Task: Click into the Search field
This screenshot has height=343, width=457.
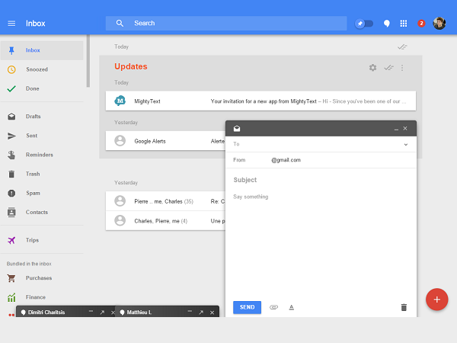Action: pos(226,24)
